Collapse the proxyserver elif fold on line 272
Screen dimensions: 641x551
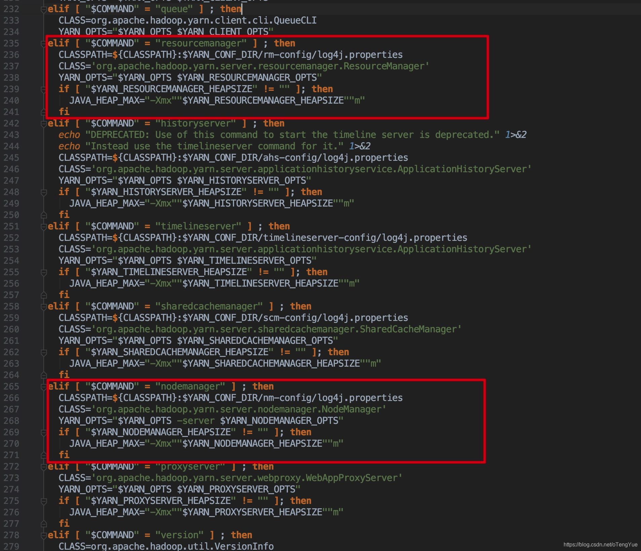coord(44,467)
